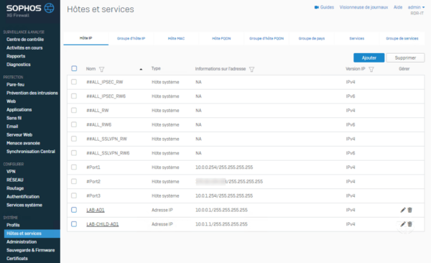Check the ##ALL_IPSEC_RW row checkbox
The image size is (431, 263).
(x=74, y=82)
